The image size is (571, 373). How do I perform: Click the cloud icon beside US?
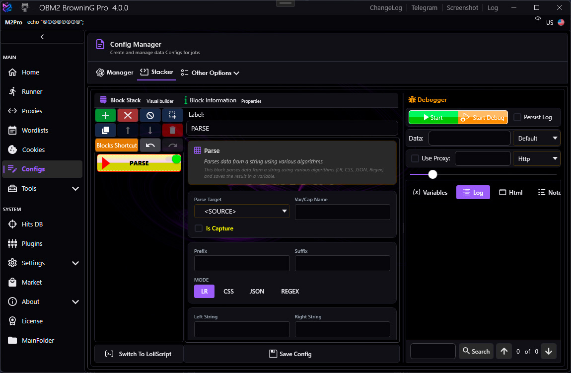tap(538, 18)
